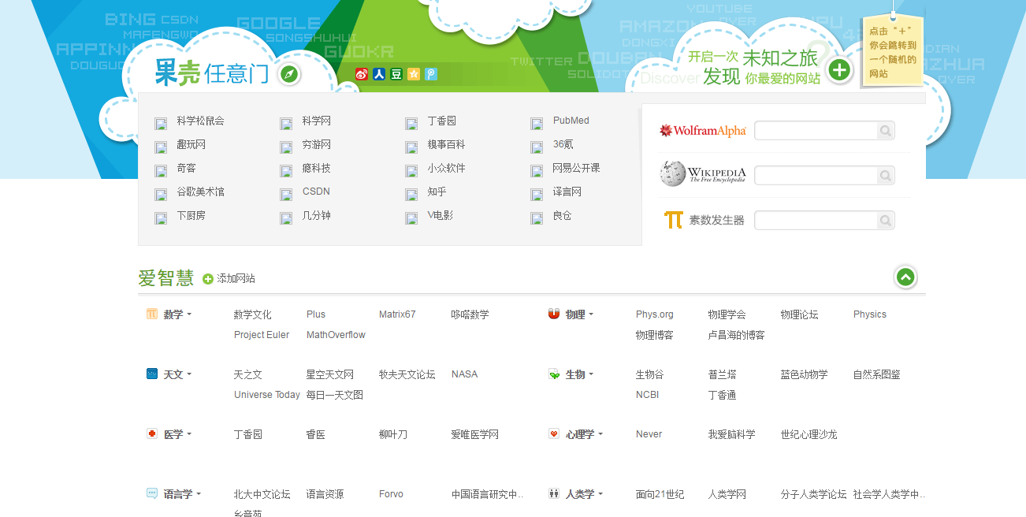Open the 生物 dropdown arrow

coord(591,374)
